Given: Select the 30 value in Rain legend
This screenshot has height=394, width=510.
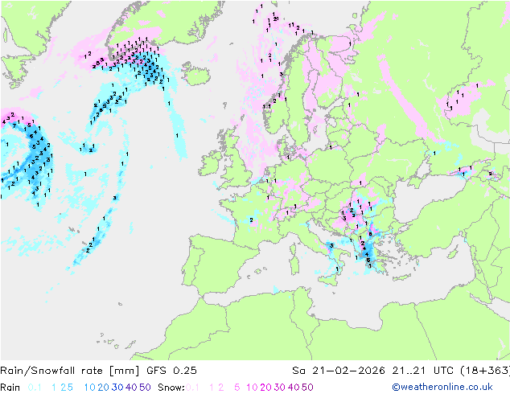Looking at the screenshot, I should point(117,388).
